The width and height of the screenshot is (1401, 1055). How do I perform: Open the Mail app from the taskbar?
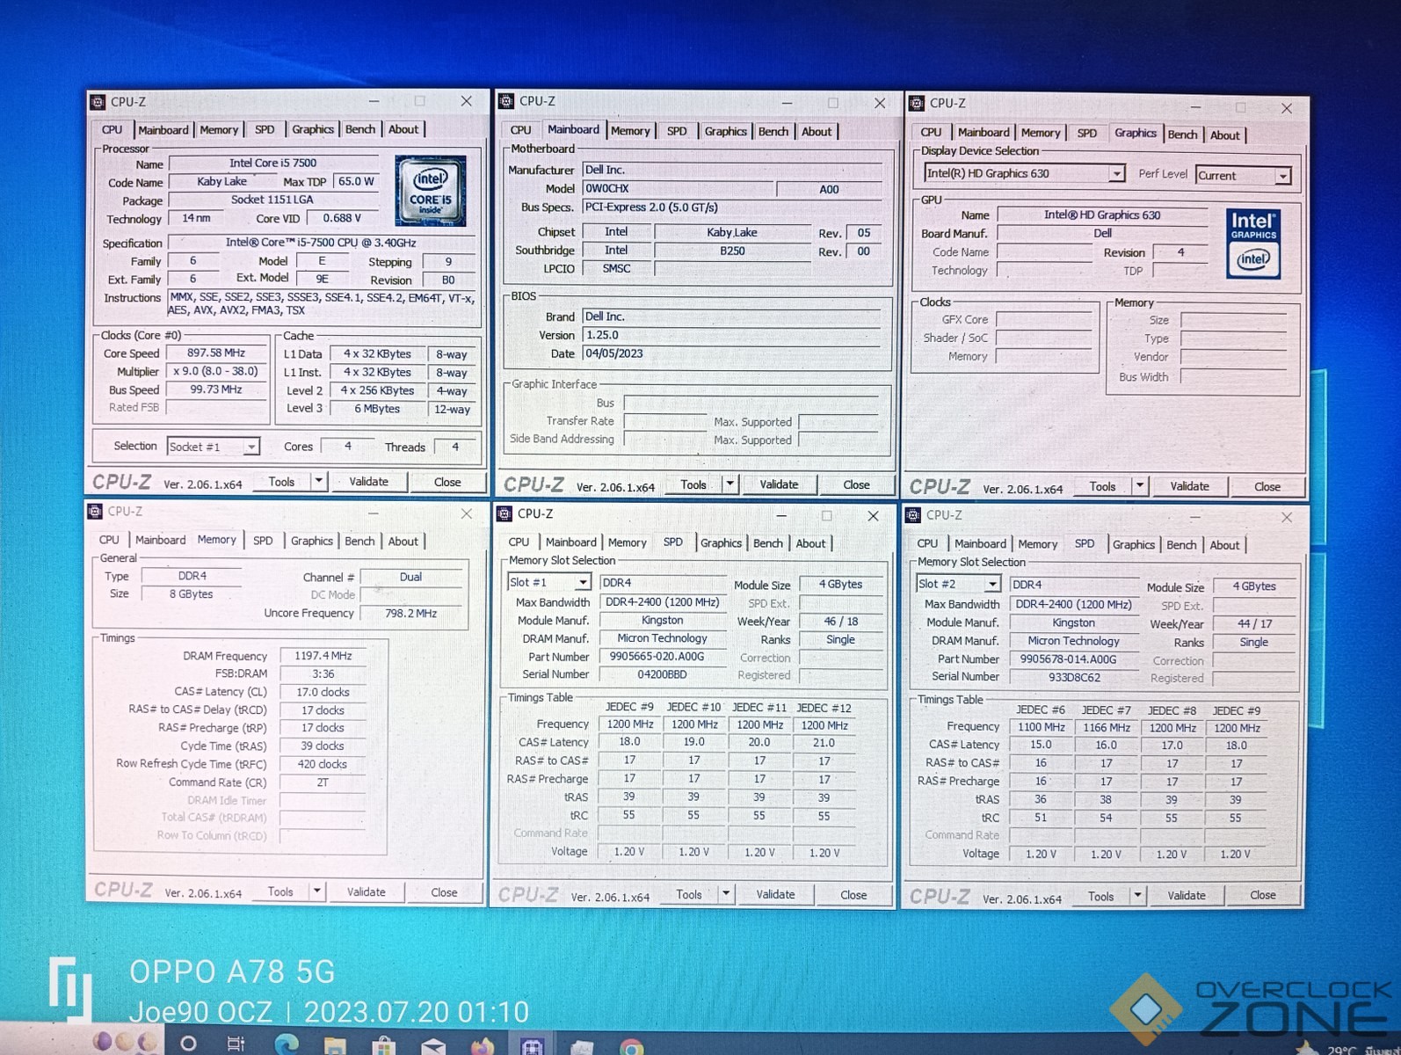coord(432,1046)
